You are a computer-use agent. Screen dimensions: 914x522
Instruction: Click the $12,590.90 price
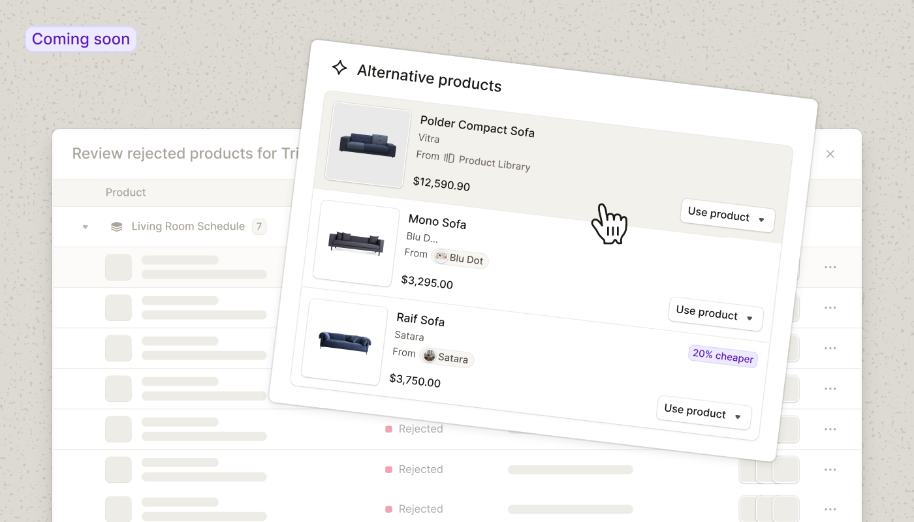click(442, 183)
